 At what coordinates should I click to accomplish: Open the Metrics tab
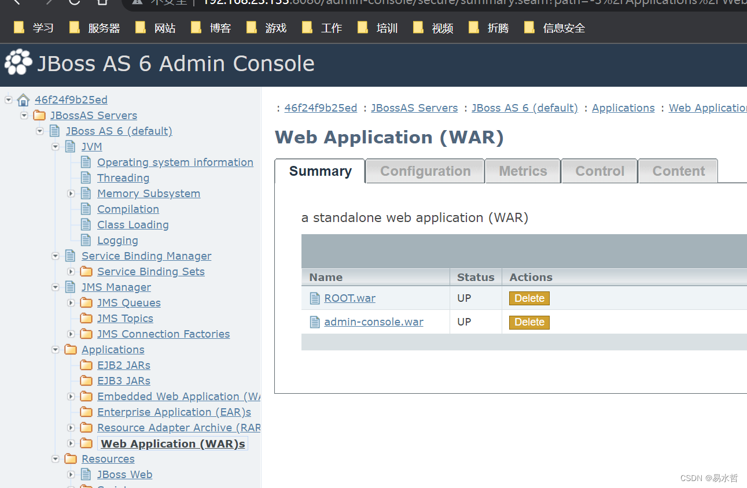coord(523,171)
